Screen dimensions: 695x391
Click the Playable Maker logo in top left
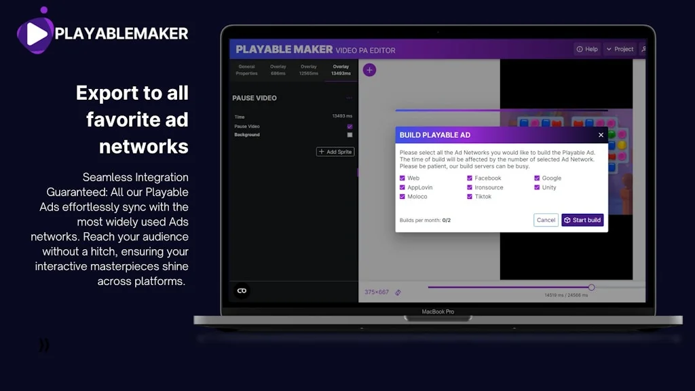coord(102,32)
